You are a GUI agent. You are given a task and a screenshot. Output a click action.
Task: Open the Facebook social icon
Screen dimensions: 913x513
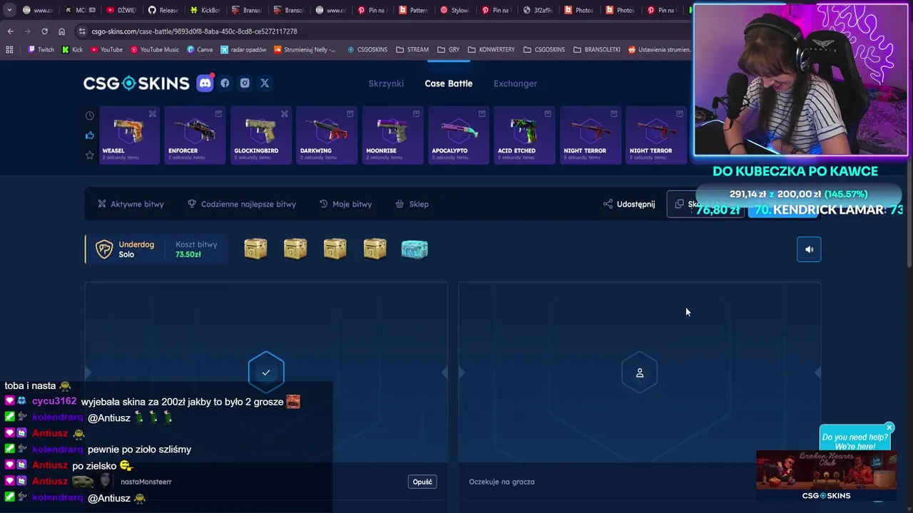(225, 83)
